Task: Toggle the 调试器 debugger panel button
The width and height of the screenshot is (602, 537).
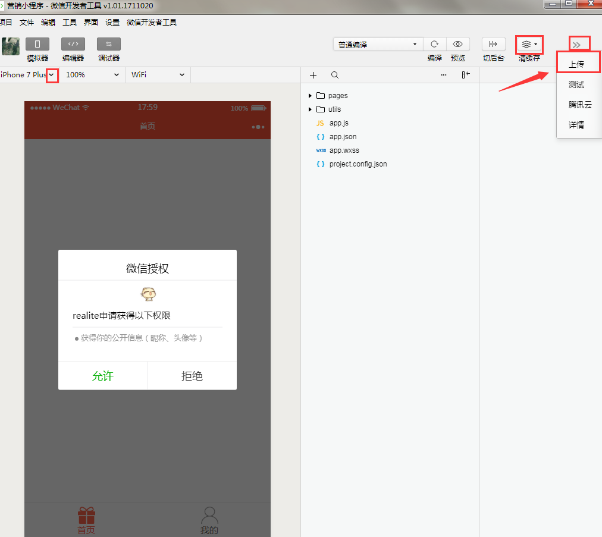Action: pos(109,44)
